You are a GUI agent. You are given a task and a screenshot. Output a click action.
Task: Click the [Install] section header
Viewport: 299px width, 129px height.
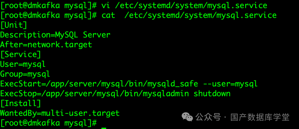point(21,103)
